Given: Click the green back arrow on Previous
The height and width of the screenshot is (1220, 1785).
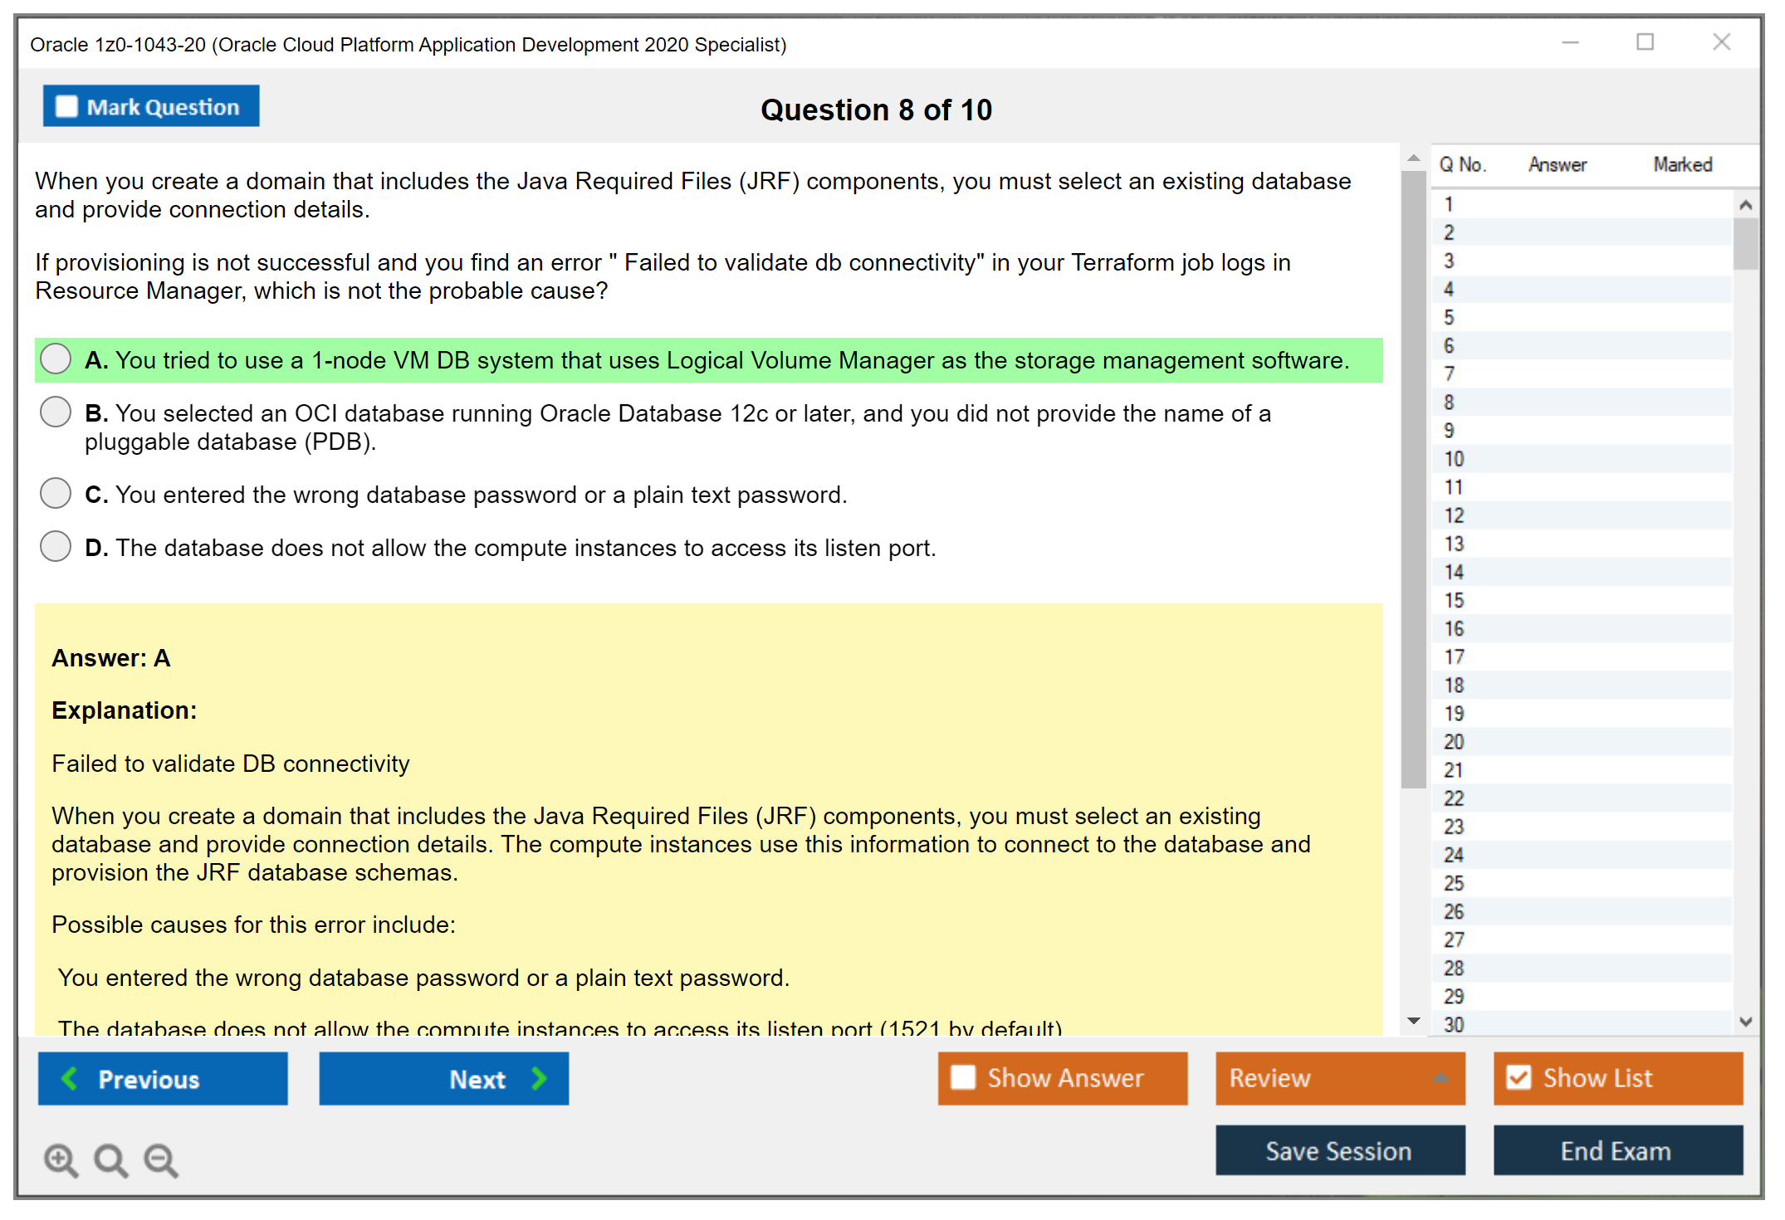Looking at the screenshot, I should [71, 1078].
